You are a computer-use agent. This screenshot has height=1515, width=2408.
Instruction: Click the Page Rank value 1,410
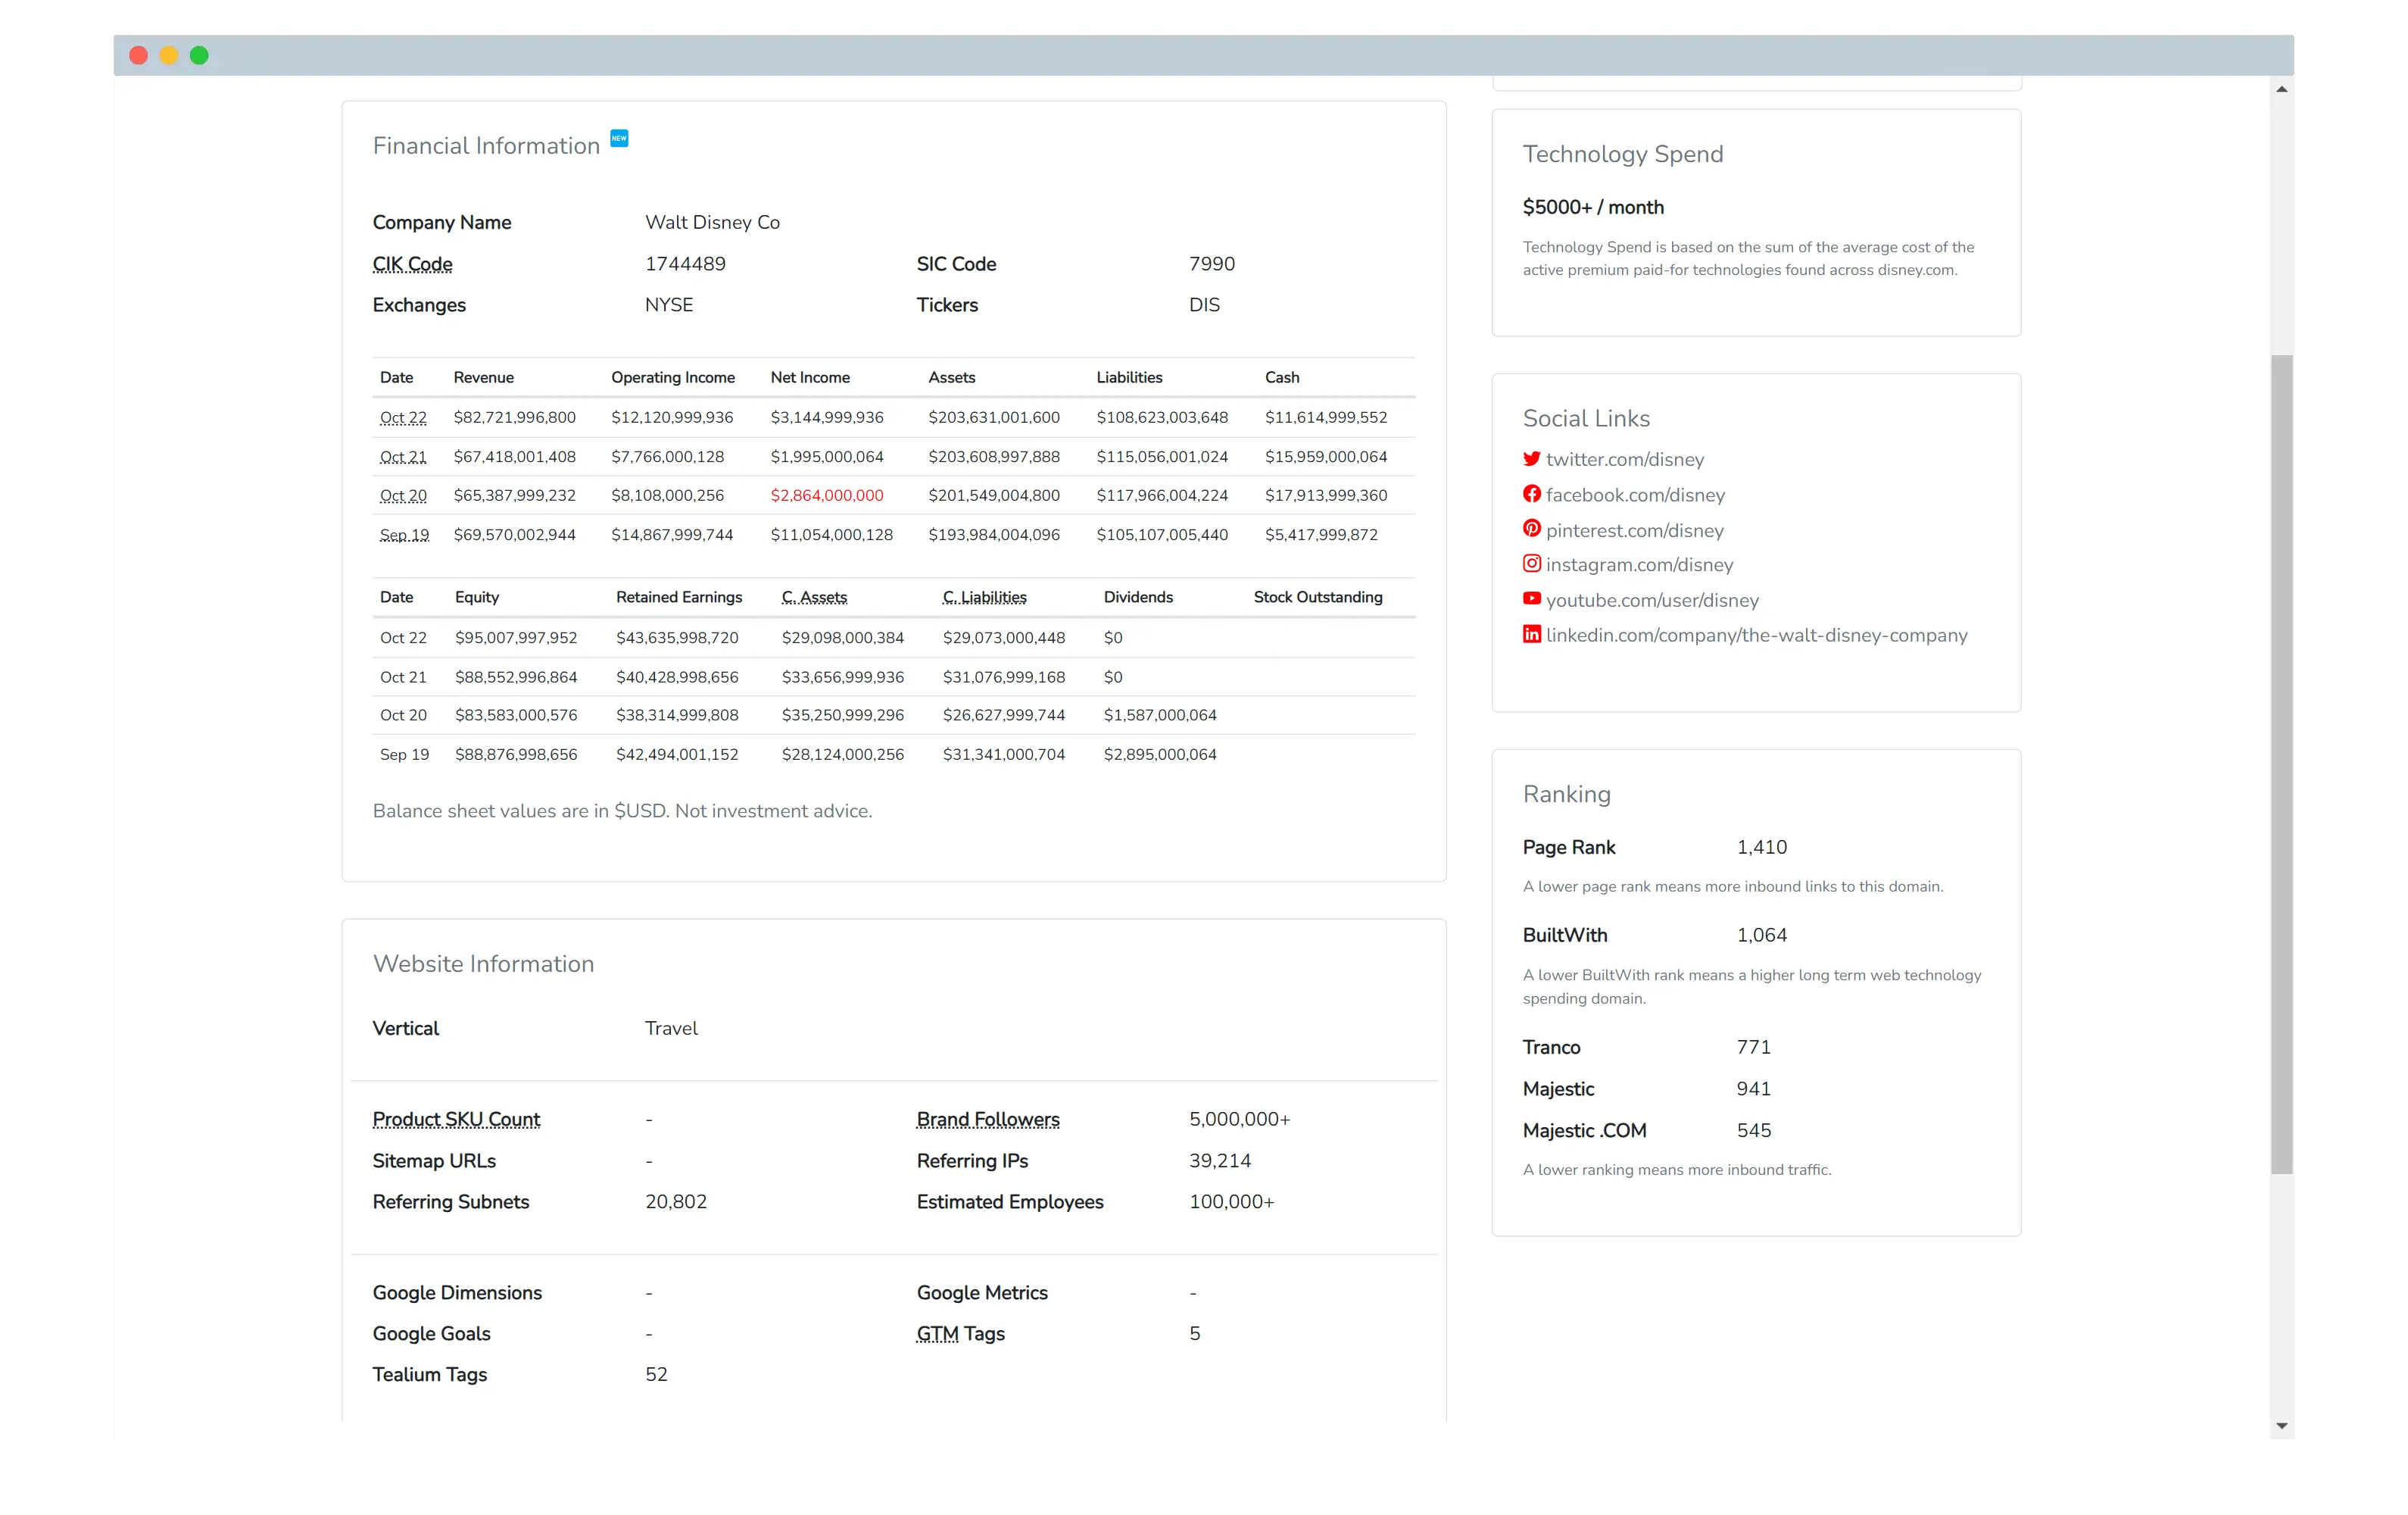(x=1761, y=848)
